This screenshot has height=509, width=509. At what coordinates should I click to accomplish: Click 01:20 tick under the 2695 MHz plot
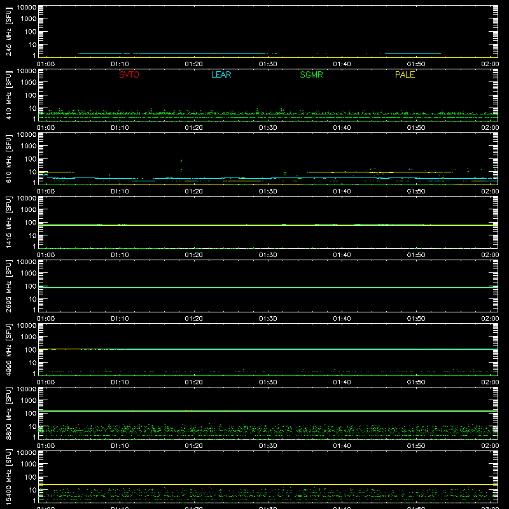194,319
